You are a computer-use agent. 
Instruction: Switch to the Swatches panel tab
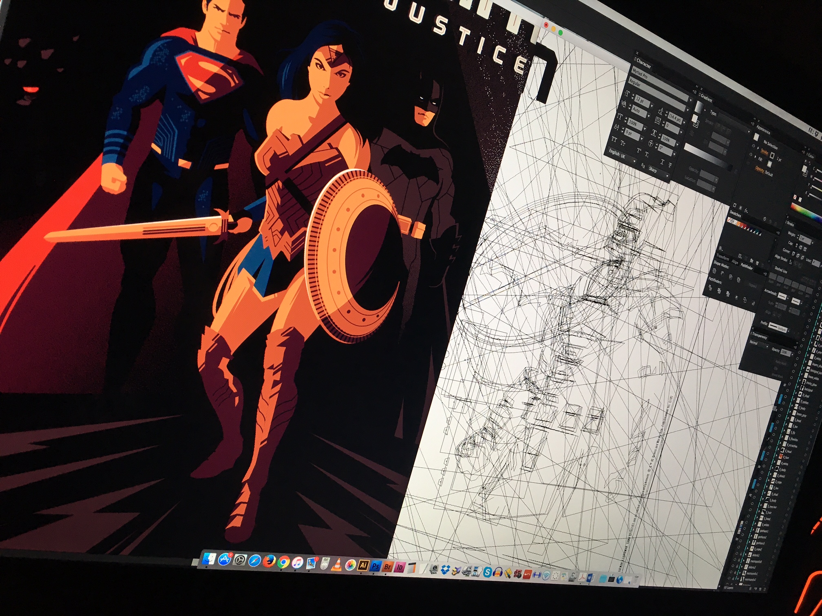735,214
